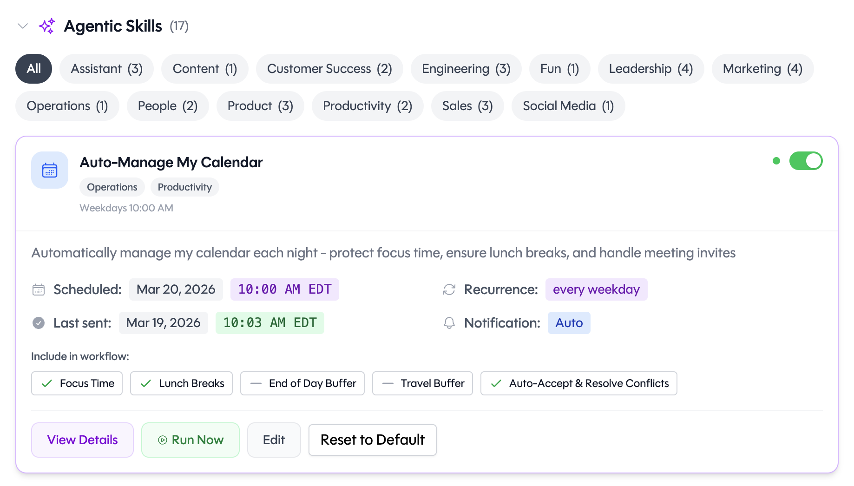Collapse the Agentic Skills section
This screenshot has width=854, height=486.
[x=22, y=26]
